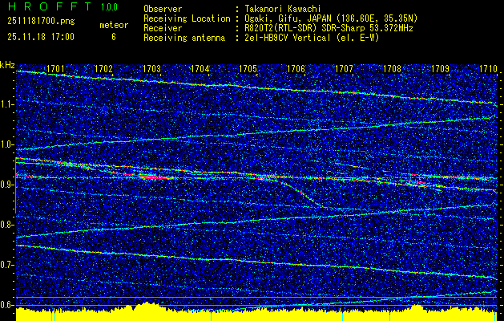This screenshot has width=504, height=321.
Task: Click the Receiving antenna field label
Action: click(x=184, y=38)
